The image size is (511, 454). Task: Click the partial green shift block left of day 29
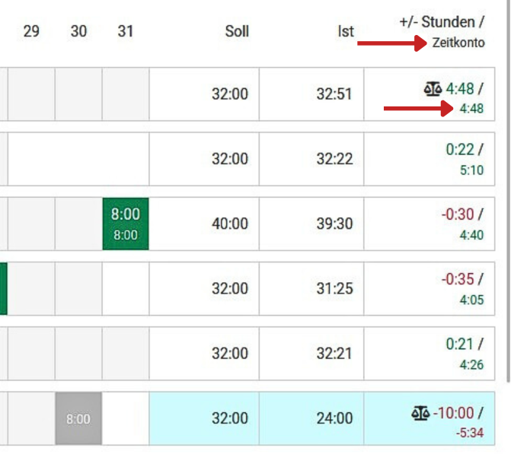click(x=4, y=289)
